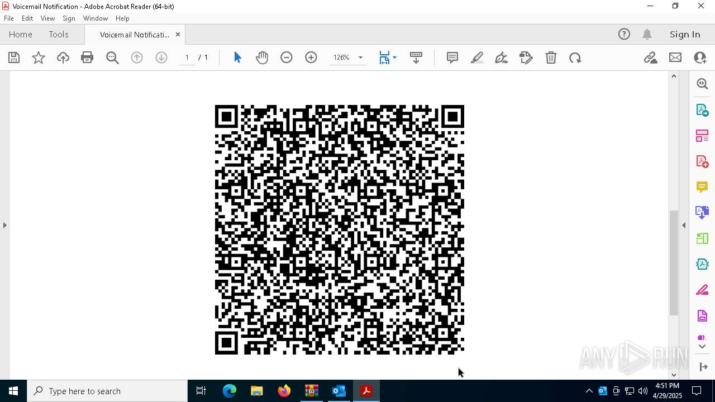The image size is (715, 402).
Task: Share a link to this file
Action: pos(650,58)
